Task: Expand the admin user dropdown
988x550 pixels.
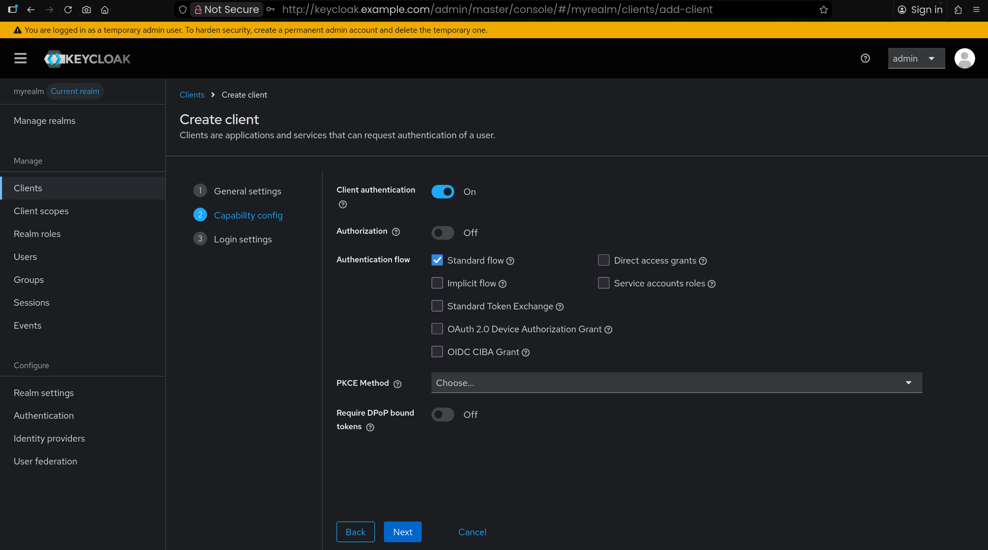Action: pos(916,59)
